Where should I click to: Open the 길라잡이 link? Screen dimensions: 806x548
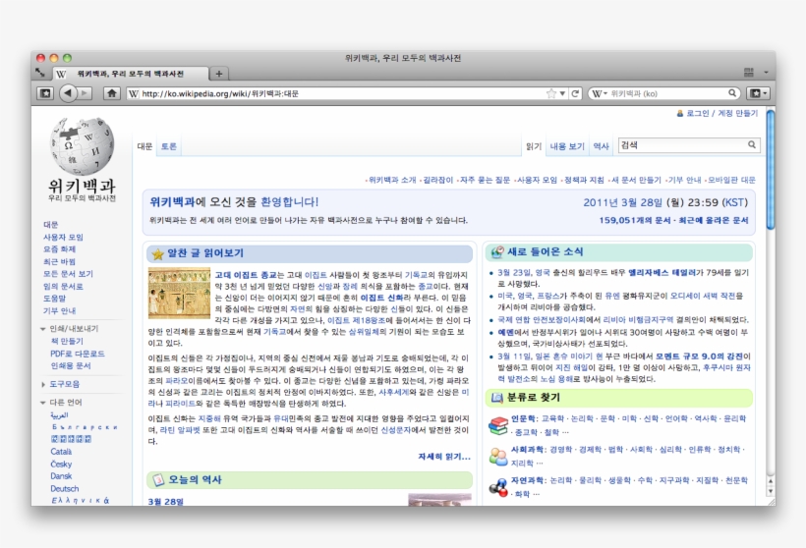pyautogui.click(x=438, y=180)
